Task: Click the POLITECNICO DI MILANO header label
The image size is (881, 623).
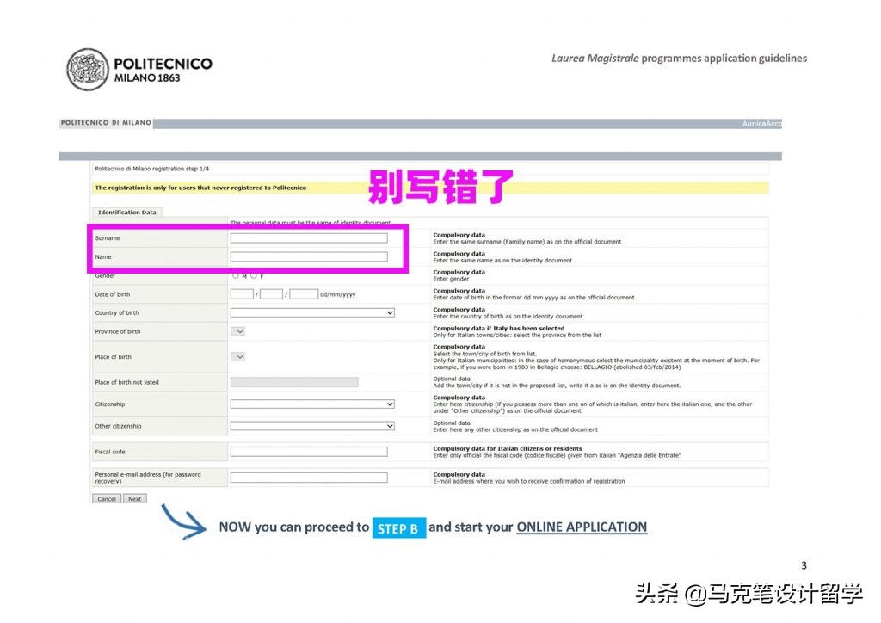Action: (x=103, y=122)
